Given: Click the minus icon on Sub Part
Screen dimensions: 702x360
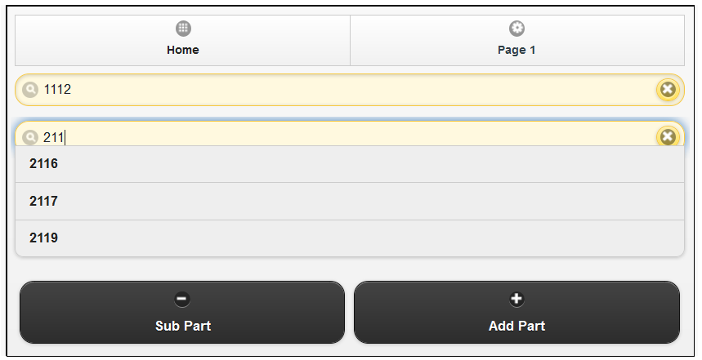Looking at the screenshot, I should click(182, 299).
